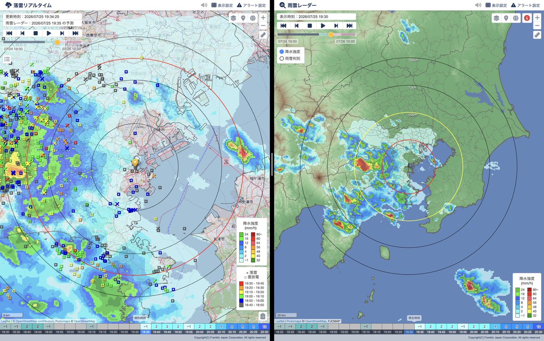
Task: Click 18:40 - 18:50 gray legend swatch
Action: 241,305
